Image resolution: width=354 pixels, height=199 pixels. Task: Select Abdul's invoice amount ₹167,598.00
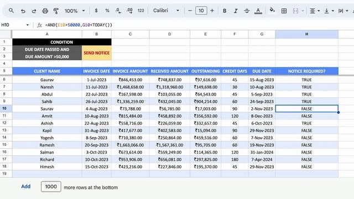(130, 94)
